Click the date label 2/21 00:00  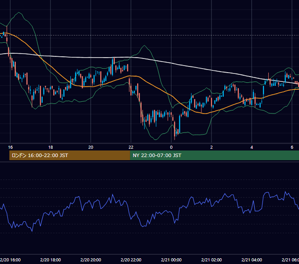pos(171,260)
